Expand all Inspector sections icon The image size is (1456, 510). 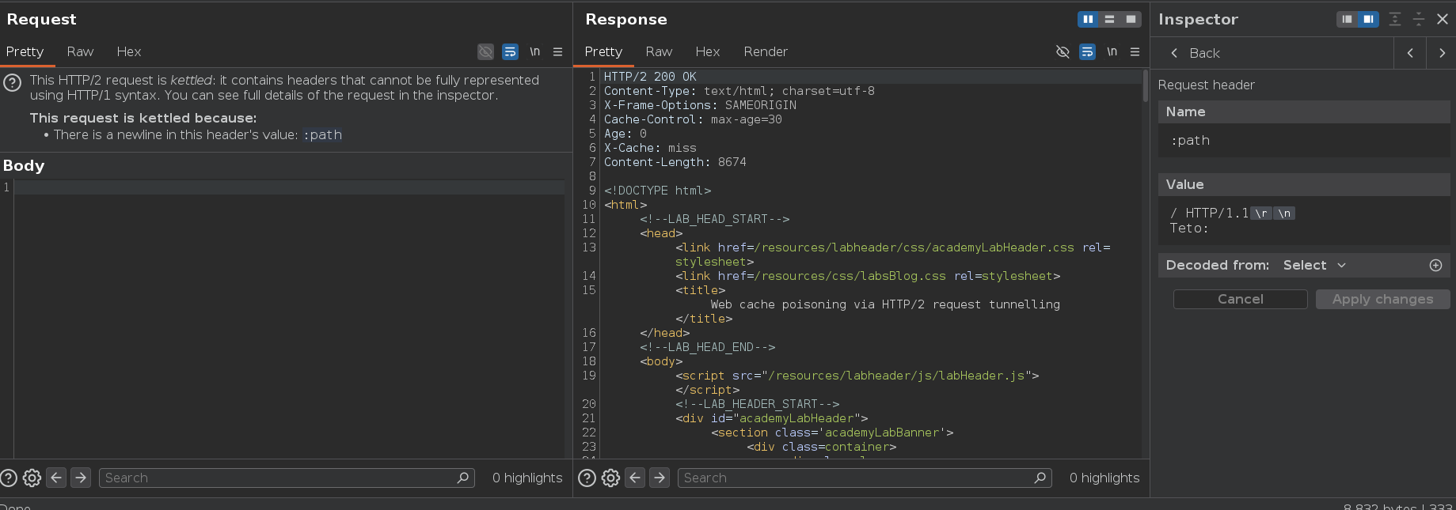pos(1395,19)
